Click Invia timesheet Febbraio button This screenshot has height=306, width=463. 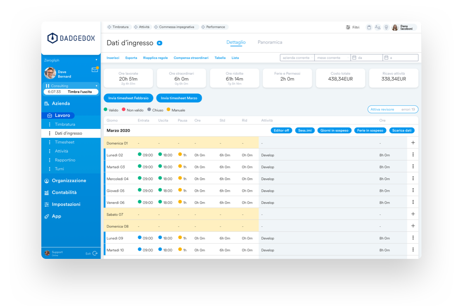[x=129, y=98]
